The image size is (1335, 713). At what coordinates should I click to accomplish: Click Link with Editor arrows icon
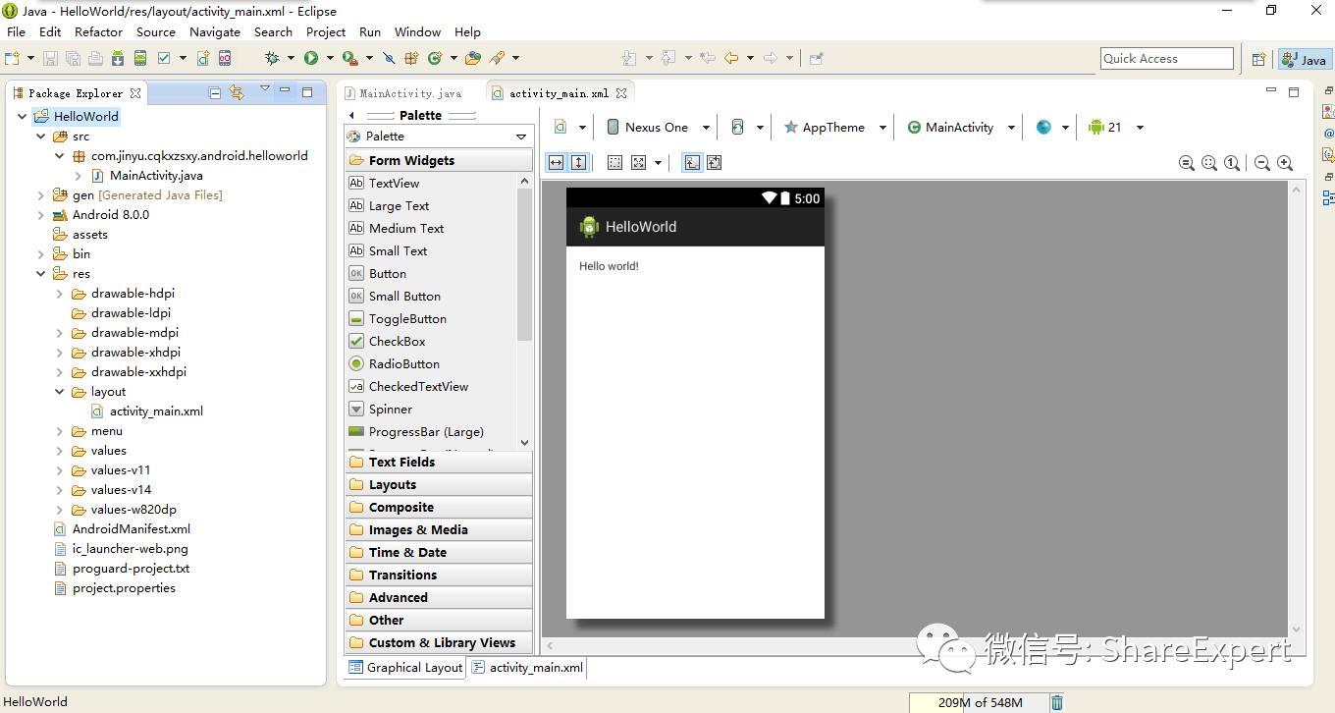coord(237,93)
